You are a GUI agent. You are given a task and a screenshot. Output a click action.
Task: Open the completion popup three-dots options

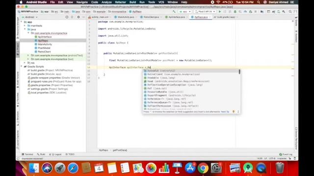click(238, 112)
